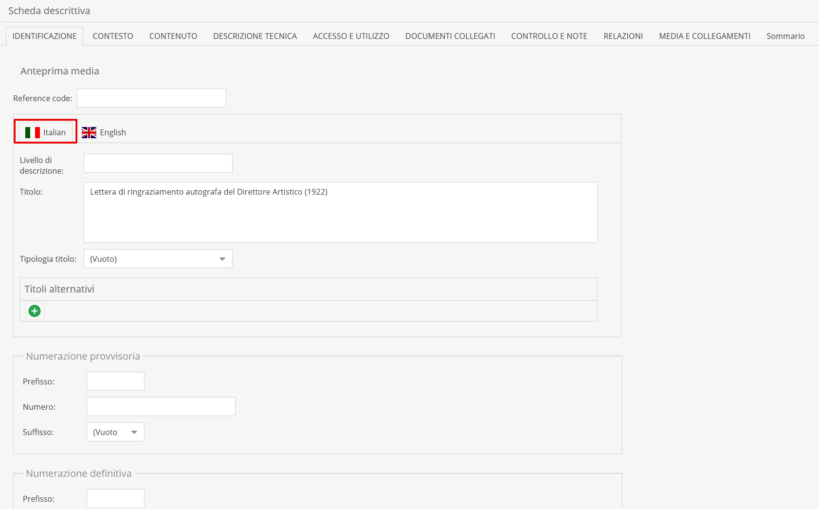This screenshot has width=819, height=509.
Task: Focus the Livello di descrizione field
Action: [158, 164]
